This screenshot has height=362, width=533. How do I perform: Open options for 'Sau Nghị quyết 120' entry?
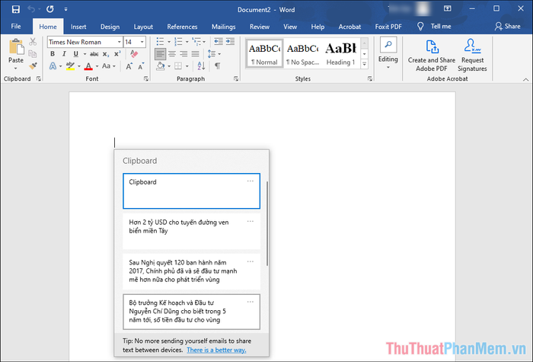(251, 261)
